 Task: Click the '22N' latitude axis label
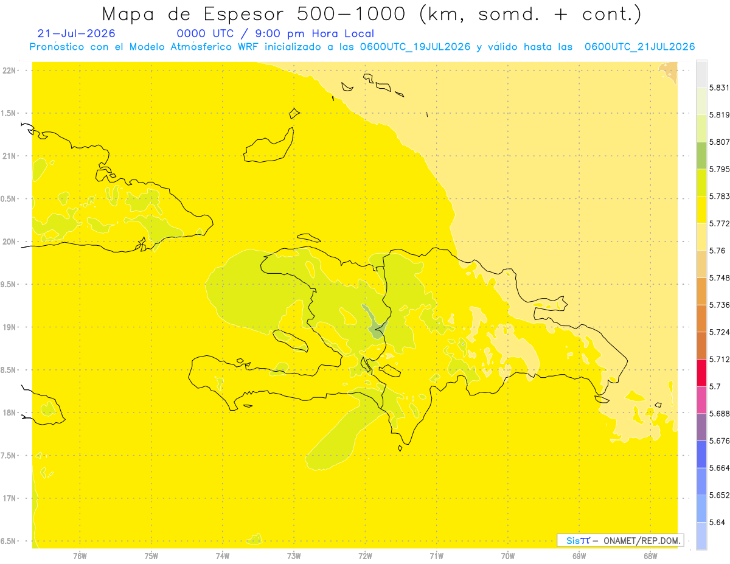pos(10,71)
